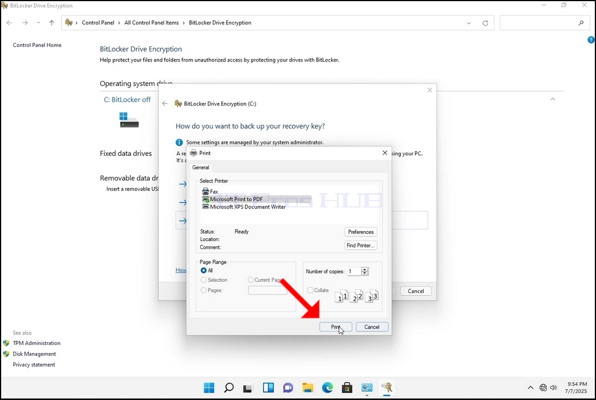The image size is (596, 400).
Task: Select Selection page range radio button
Action: tap(203, 280)
